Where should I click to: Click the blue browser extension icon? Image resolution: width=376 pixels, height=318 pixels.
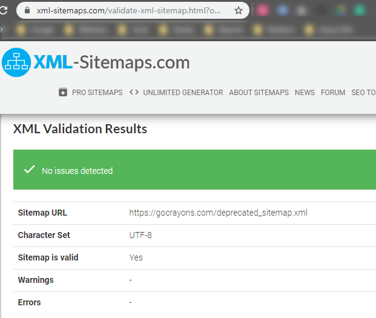click(283, 10)
